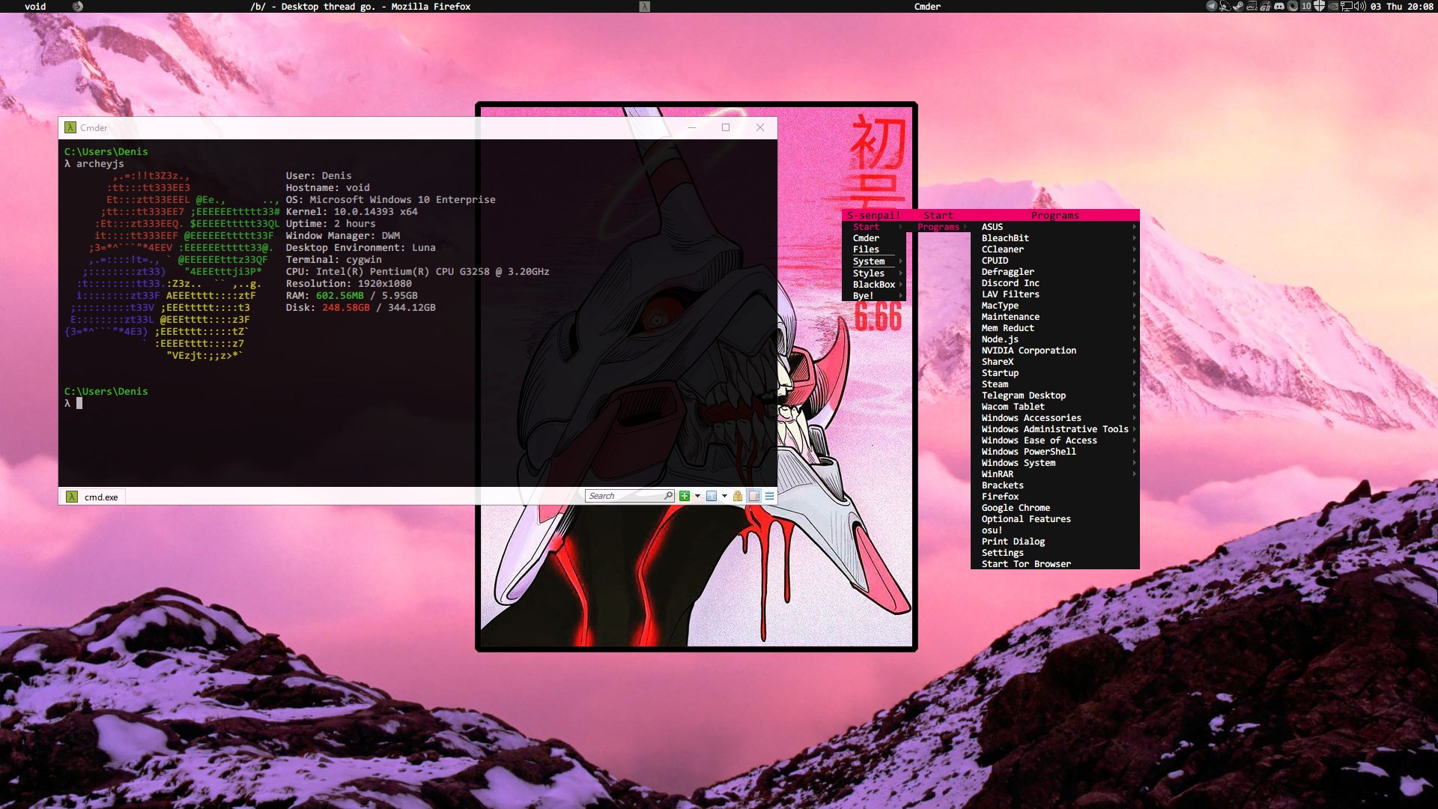Toggle the alternative mode panel icon in Cmder
This screenshot has height=809, width=1438.
point(754,496)
